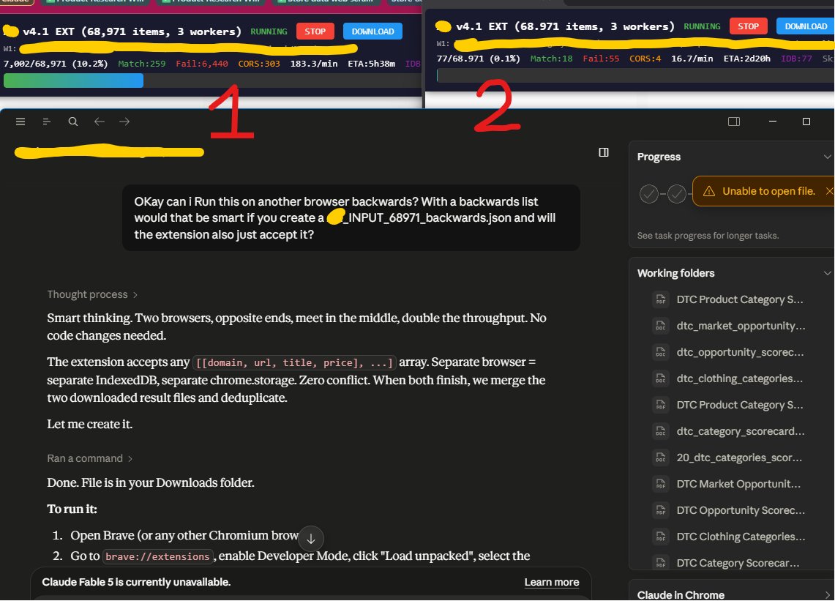This screenshot has width=835, height=601.
Task: Click the brave://extensions inline code
Action: point(157,556)
